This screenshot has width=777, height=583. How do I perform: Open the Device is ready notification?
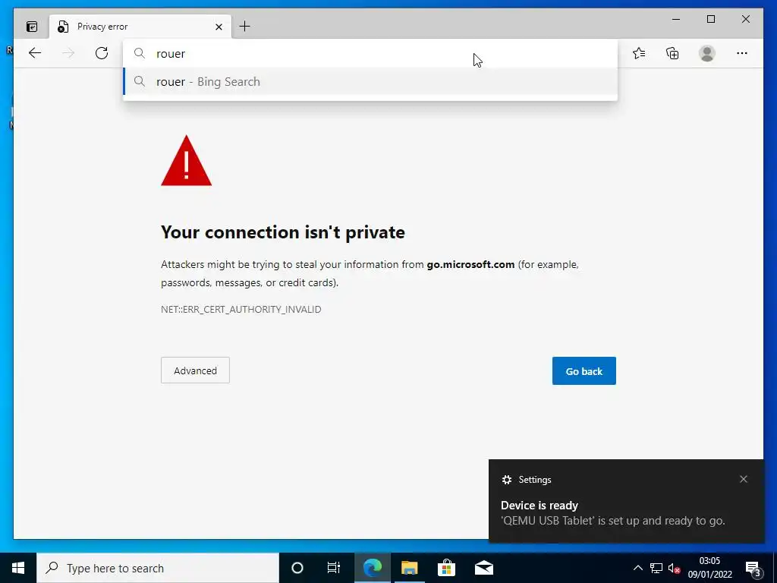626,501
